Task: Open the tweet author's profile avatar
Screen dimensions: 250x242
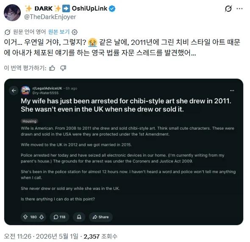Action: 12,13
